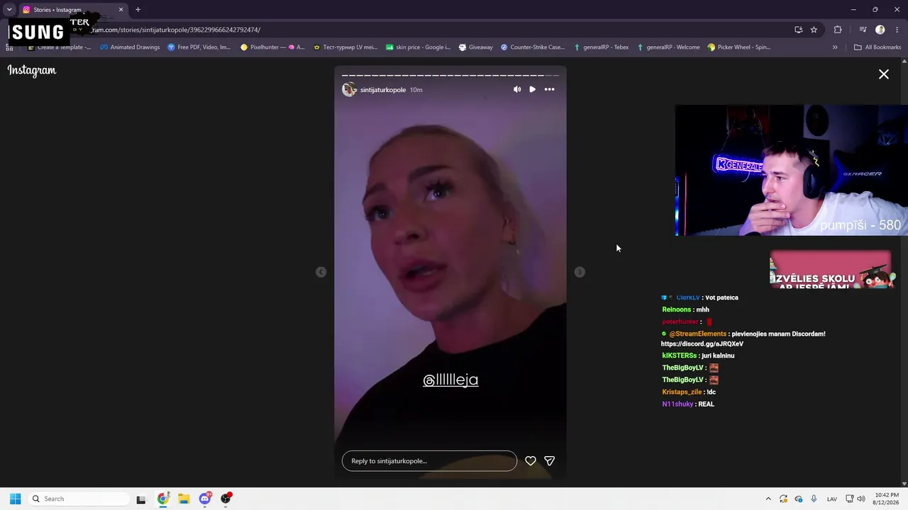Open Task View on the taskbar
This screenshot has width=908, height=510.
pyautogui.click(x=141, y=499)
